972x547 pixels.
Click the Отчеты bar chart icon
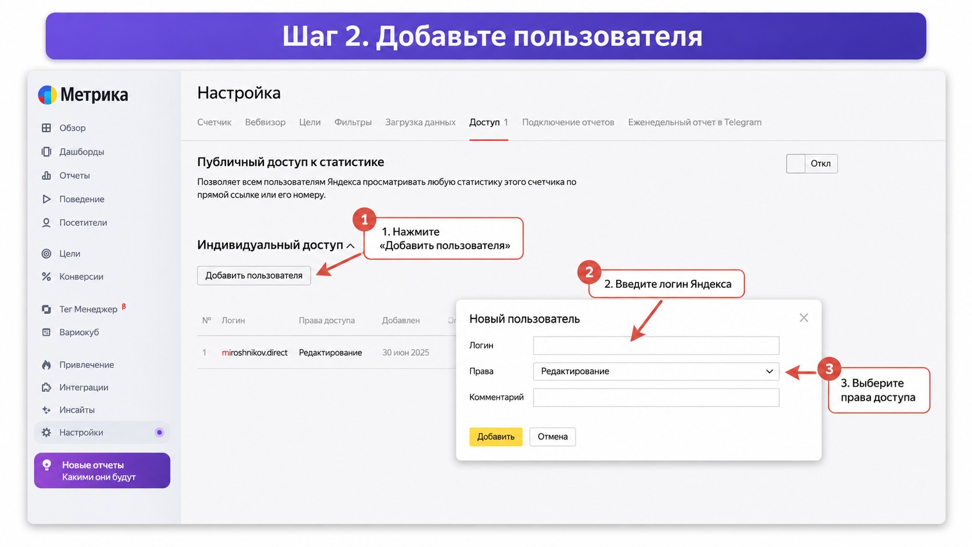tap(47, 176)
